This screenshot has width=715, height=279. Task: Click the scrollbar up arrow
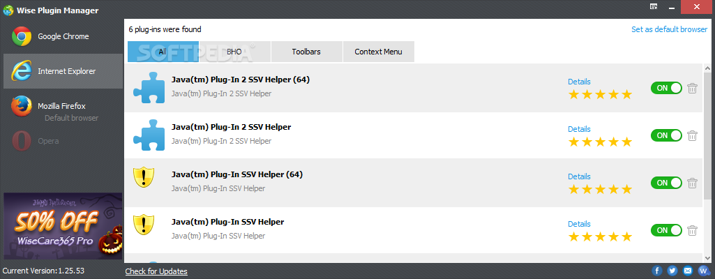click(707, 68)
